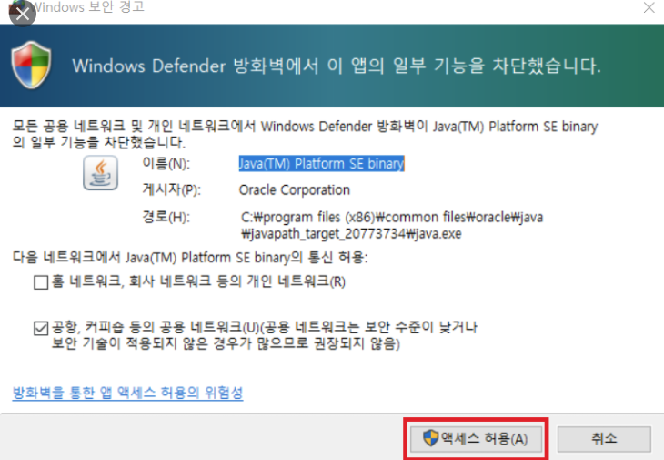
Task: Open the firewall app access risks link
Action: [x=127, y=393]
